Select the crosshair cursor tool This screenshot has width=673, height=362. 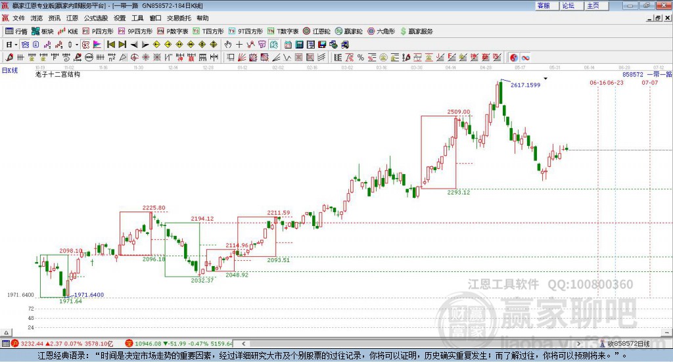239,45
